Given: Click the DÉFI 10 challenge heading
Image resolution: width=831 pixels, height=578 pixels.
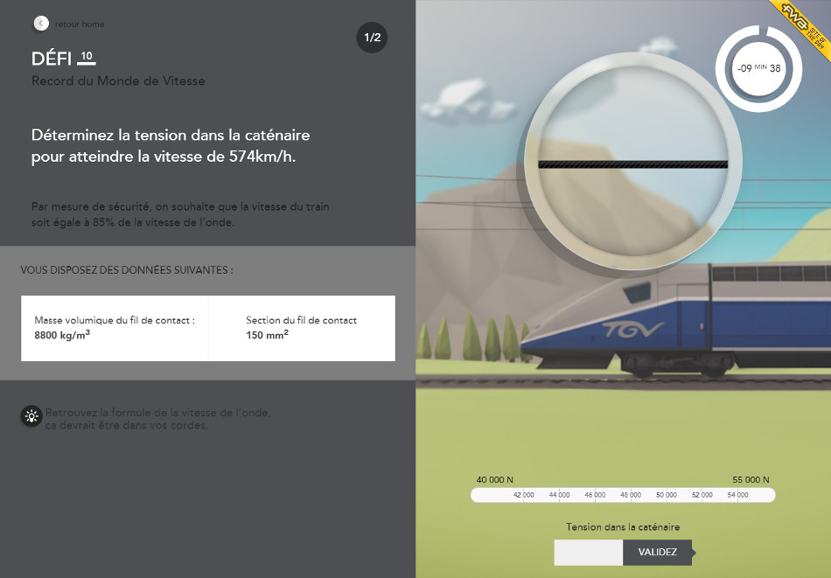Looking at the screenshot, I should click(x=63, y=59).
